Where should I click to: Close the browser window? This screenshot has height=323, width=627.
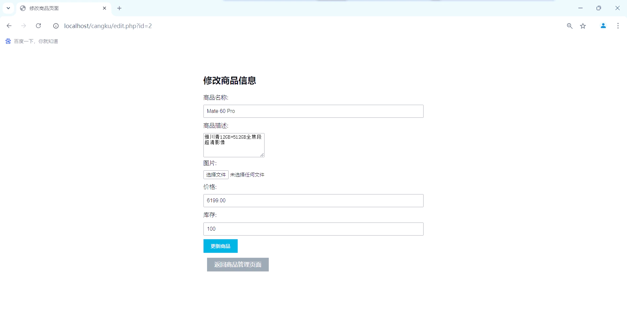pos(617,8)
